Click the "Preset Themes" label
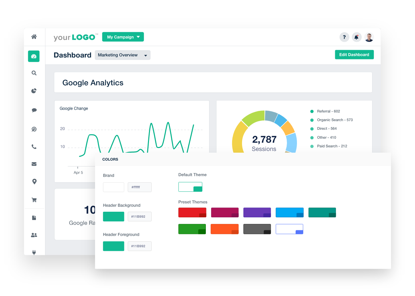This screenshot has width=415, height=296. (x=193, y=202)
